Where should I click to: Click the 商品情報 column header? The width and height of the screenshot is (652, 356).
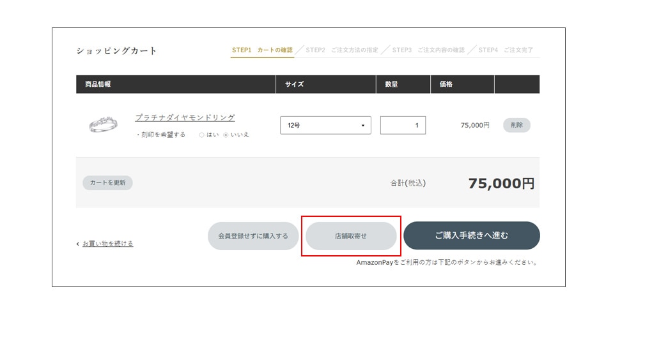98,84
